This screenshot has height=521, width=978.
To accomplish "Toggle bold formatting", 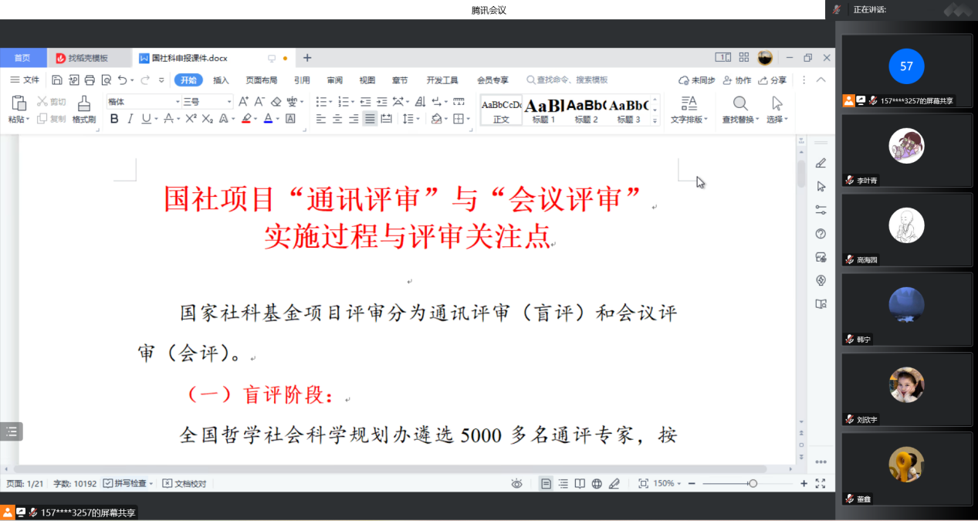I will point(114,118).
